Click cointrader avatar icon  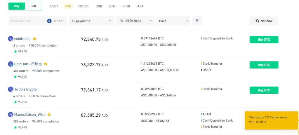(x=11, y=39)
